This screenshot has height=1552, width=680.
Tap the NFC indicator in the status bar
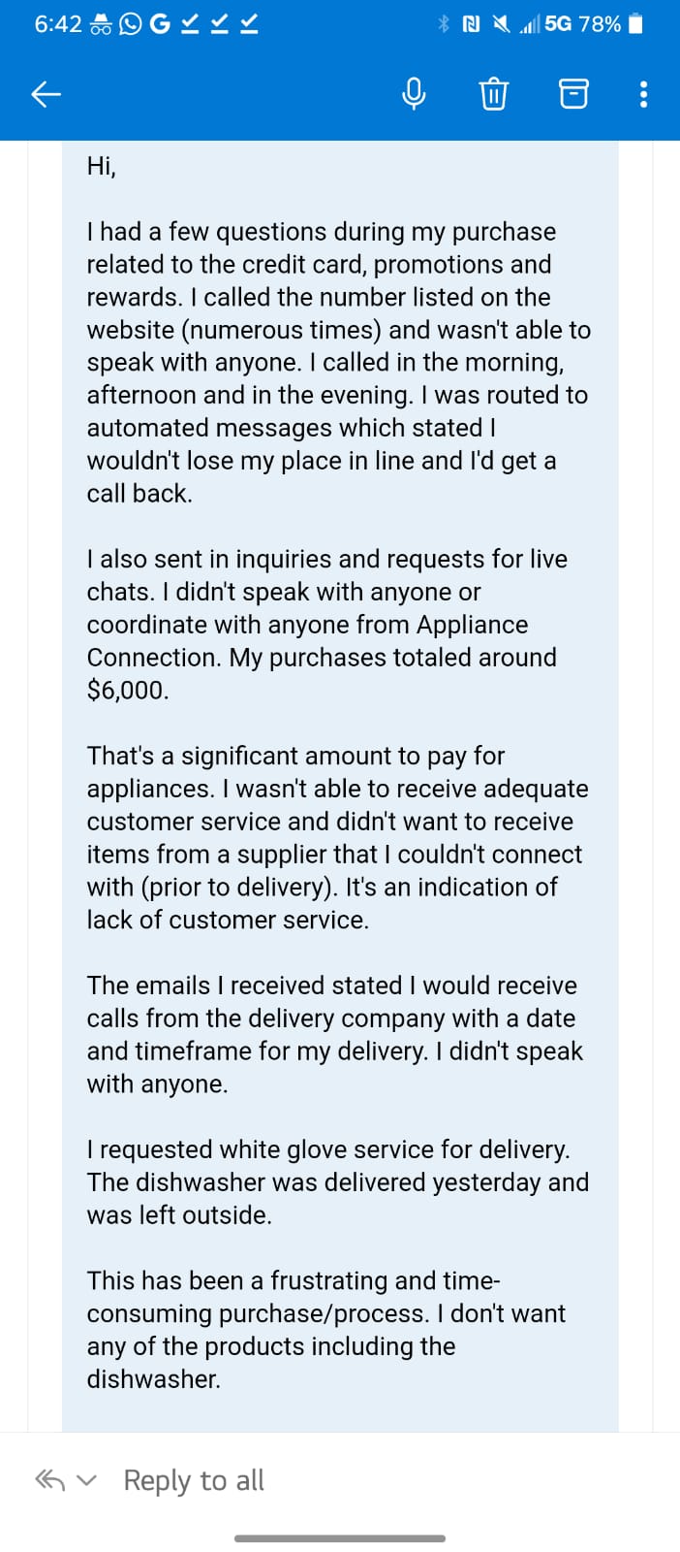pyautogui.click(x=472, y=24)
